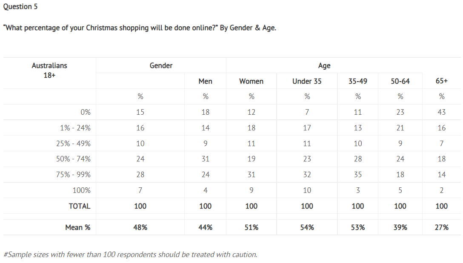
Task: Click the '75% - 99%' row label
Action: (x=73, y=175)
